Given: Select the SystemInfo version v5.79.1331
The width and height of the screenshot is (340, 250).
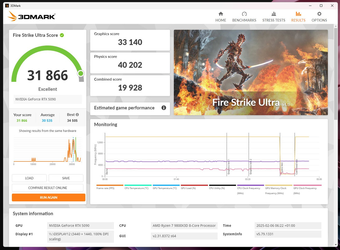Looking at the screenshot, I should click(x=288, y=234).
